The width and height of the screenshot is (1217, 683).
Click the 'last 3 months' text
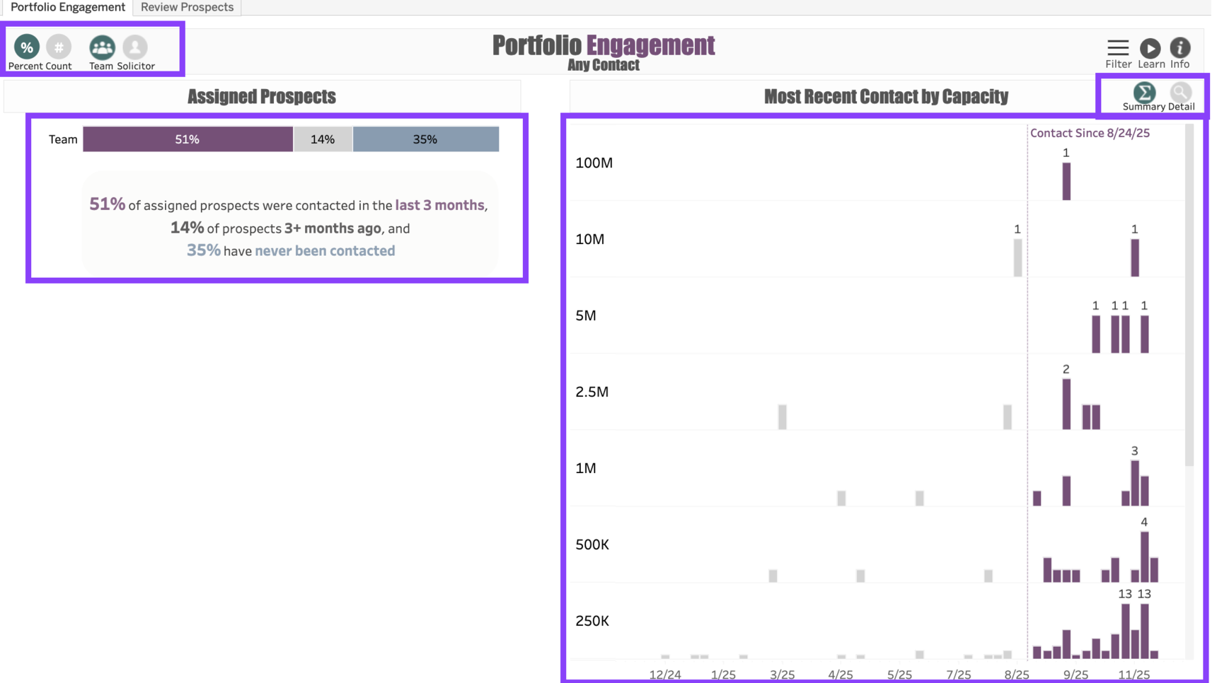click(440, 205)
